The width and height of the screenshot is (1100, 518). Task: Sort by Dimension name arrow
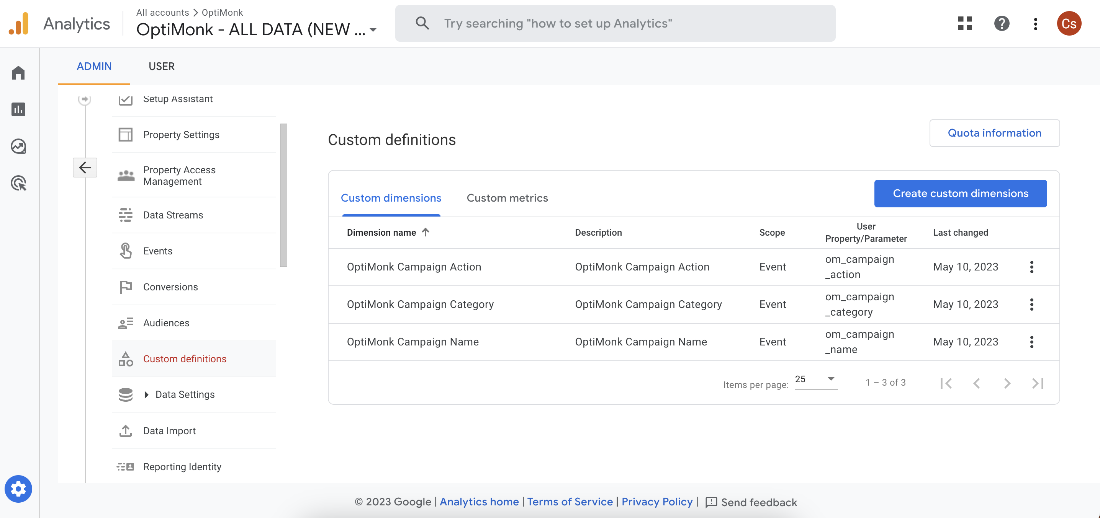coord(425,232)
